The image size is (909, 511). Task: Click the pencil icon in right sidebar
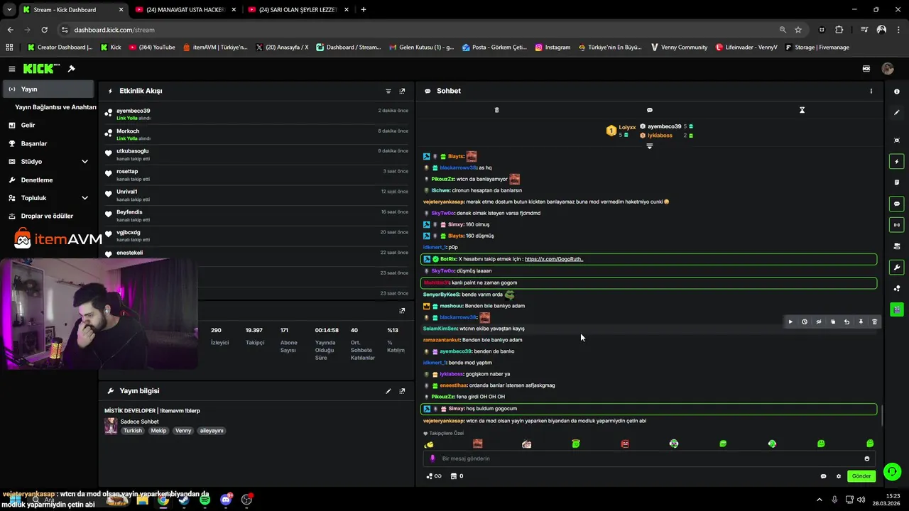(897, 112)
